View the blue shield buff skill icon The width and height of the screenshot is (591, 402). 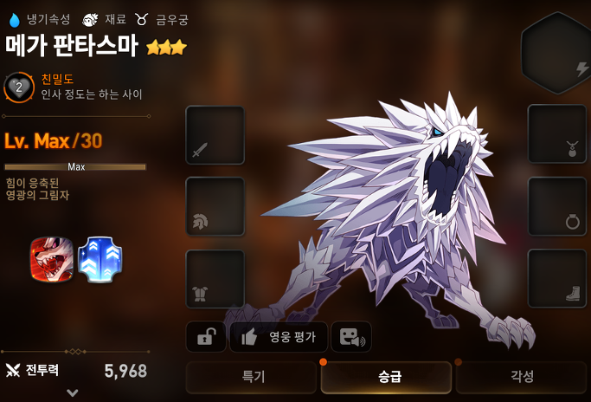pos(100,260)
